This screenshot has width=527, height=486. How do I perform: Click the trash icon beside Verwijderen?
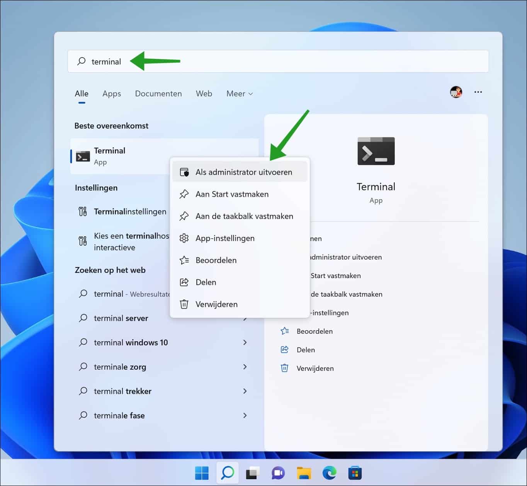[184, 304]
